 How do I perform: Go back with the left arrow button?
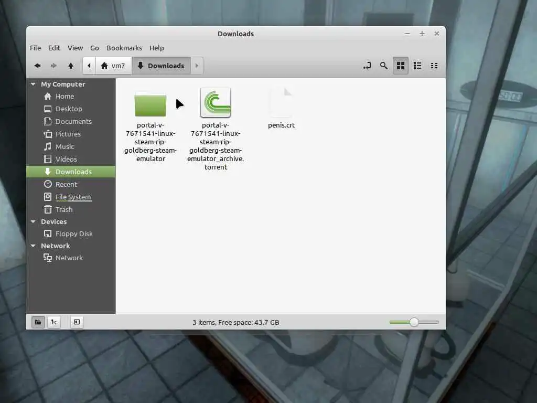point(38,66)
